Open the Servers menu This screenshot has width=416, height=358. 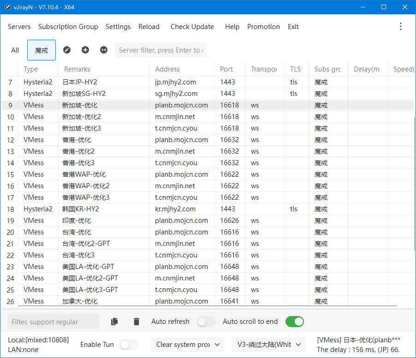19,27
